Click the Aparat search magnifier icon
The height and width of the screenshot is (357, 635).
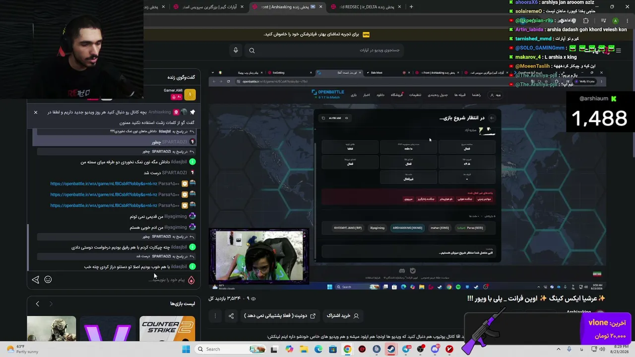(x=252, y=50)
